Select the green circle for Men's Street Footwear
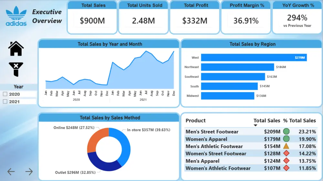The width and height of the screenshot is (323, 181). 286,131
